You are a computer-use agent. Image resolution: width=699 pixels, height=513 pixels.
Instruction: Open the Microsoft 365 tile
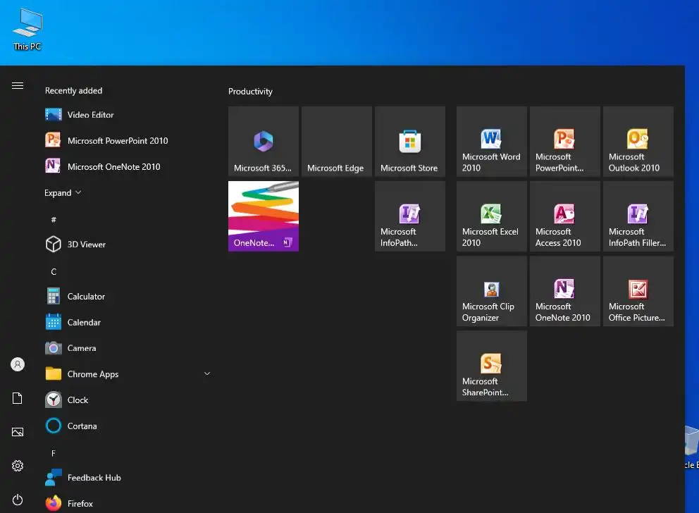[264, 142]
